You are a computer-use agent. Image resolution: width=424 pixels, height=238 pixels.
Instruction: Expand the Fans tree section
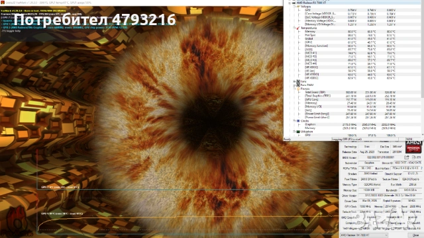tap(294, 81)
